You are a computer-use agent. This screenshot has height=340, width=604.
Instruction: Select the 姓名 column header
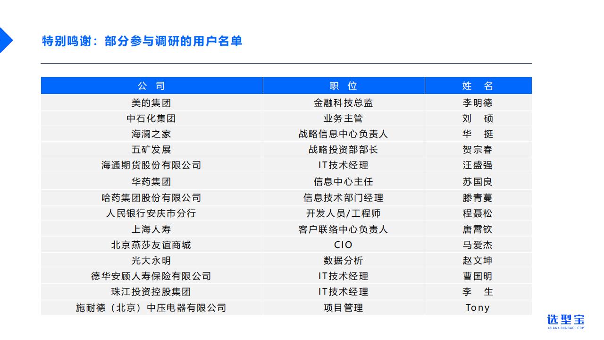pos(478,85)
